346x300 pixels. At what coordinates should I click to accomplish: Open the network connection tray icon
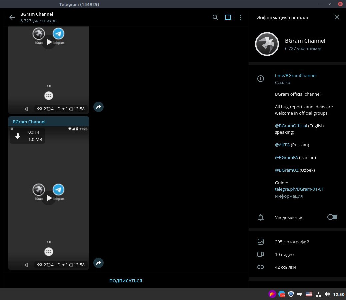[318, 294]
